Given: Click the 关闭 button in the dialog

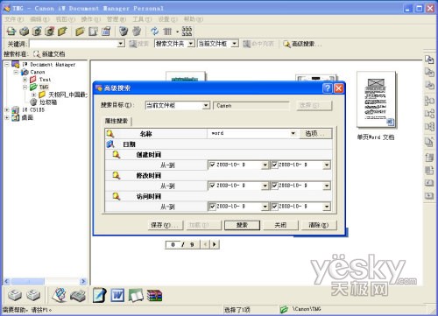Looking at the screenshot, I should point(280,225).
